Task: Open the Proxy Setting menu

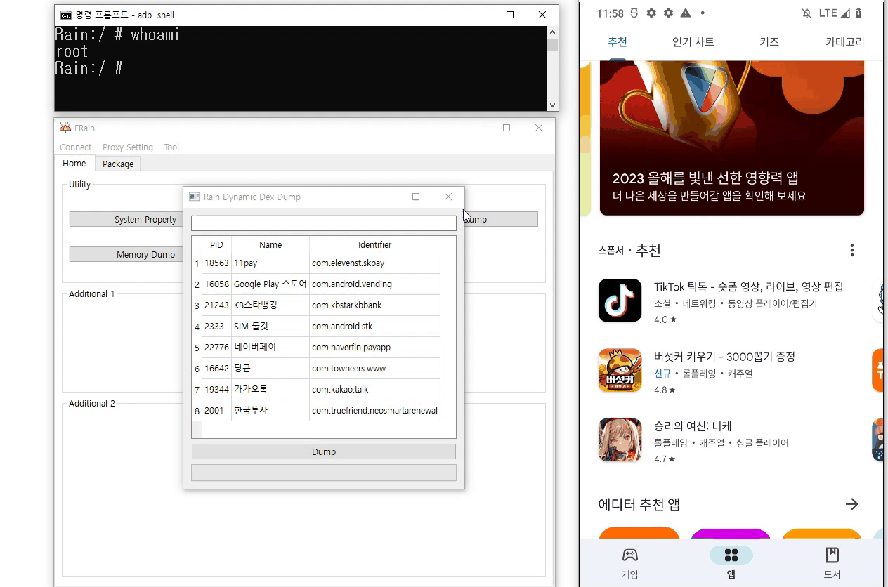Action: [x=128, y=147]
